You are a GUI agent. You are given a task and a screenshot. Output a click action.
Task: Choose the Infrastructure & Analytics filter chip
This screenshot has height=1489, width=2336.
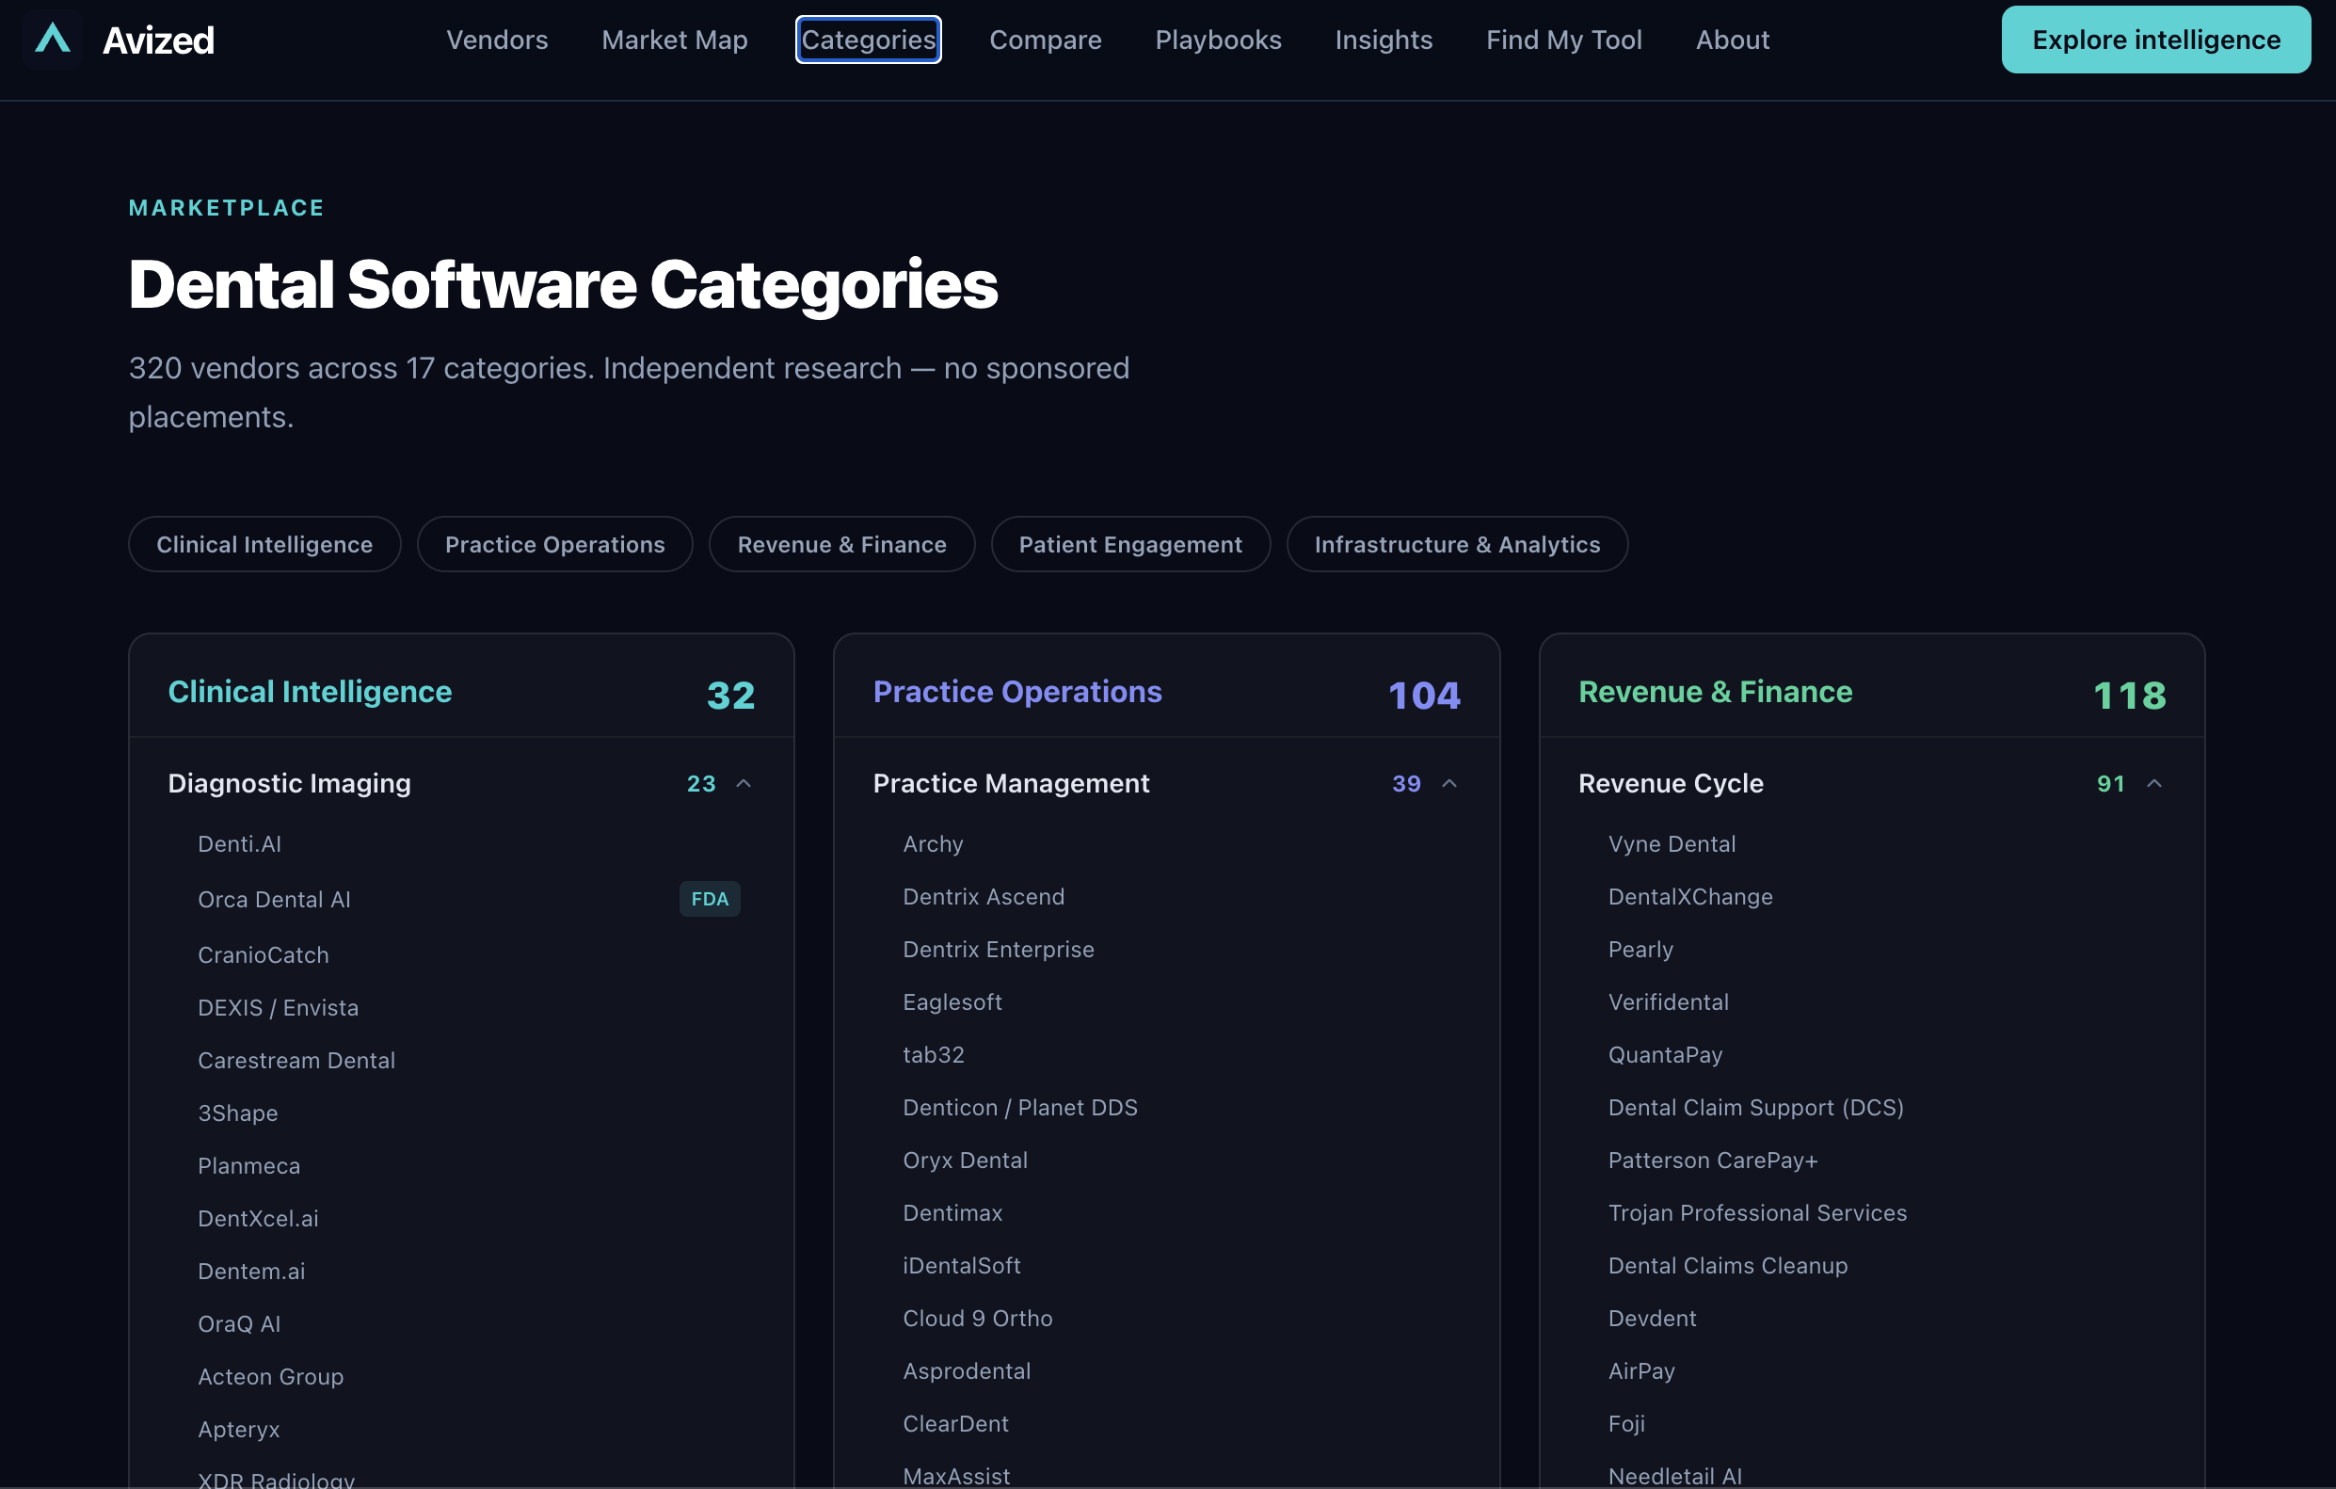[x=1457, y=544]
